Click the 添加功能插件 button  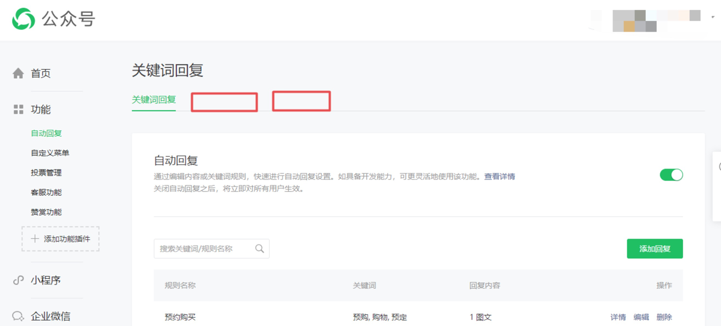coord(60,239)
